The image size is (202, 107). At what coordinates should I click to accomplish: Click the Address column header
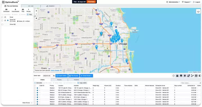tap(76, 86)
